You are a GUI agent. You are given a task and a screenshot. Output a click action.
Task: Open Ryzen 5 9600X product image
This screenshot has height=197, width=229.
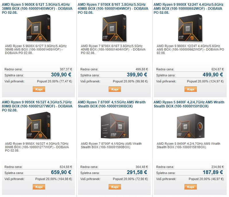point(39,28)
